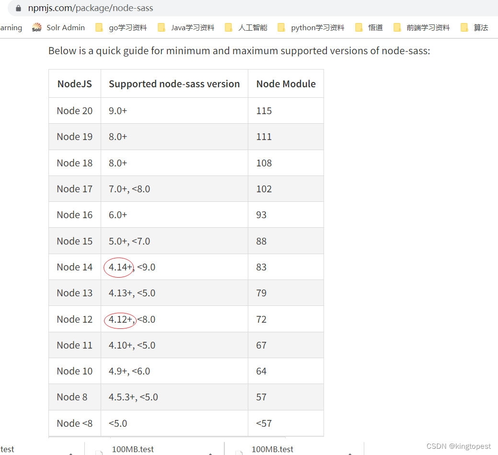Image resolution: width=498 pixels, height=455 pixels.
Task: Click the 人工智能 bookmark folder icon
Action: pyautogui.click(x=229, y=27)
